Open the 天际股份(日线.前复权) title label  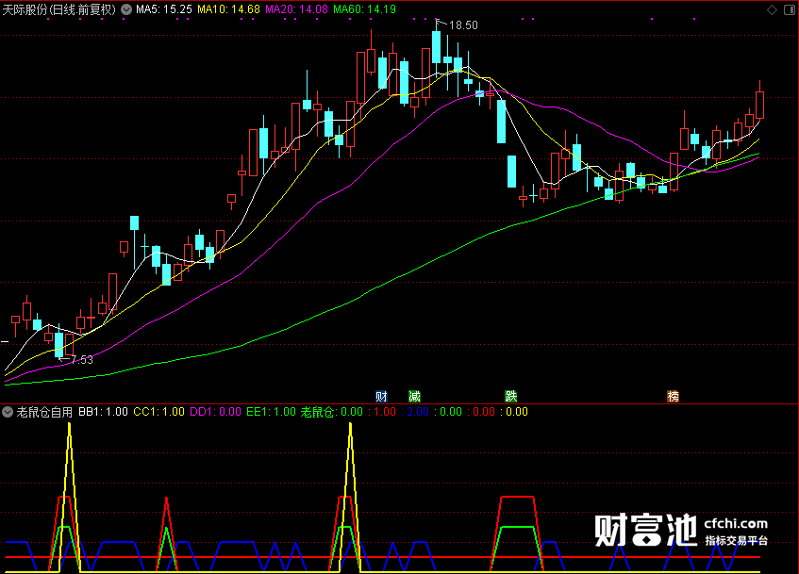point(59,9)
